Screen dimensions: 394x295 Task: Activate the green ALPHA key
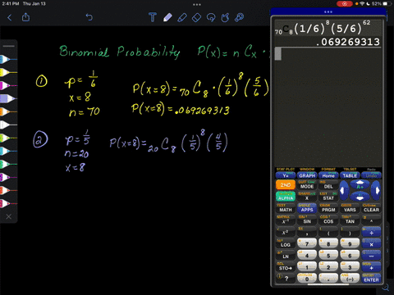[286, 197]
